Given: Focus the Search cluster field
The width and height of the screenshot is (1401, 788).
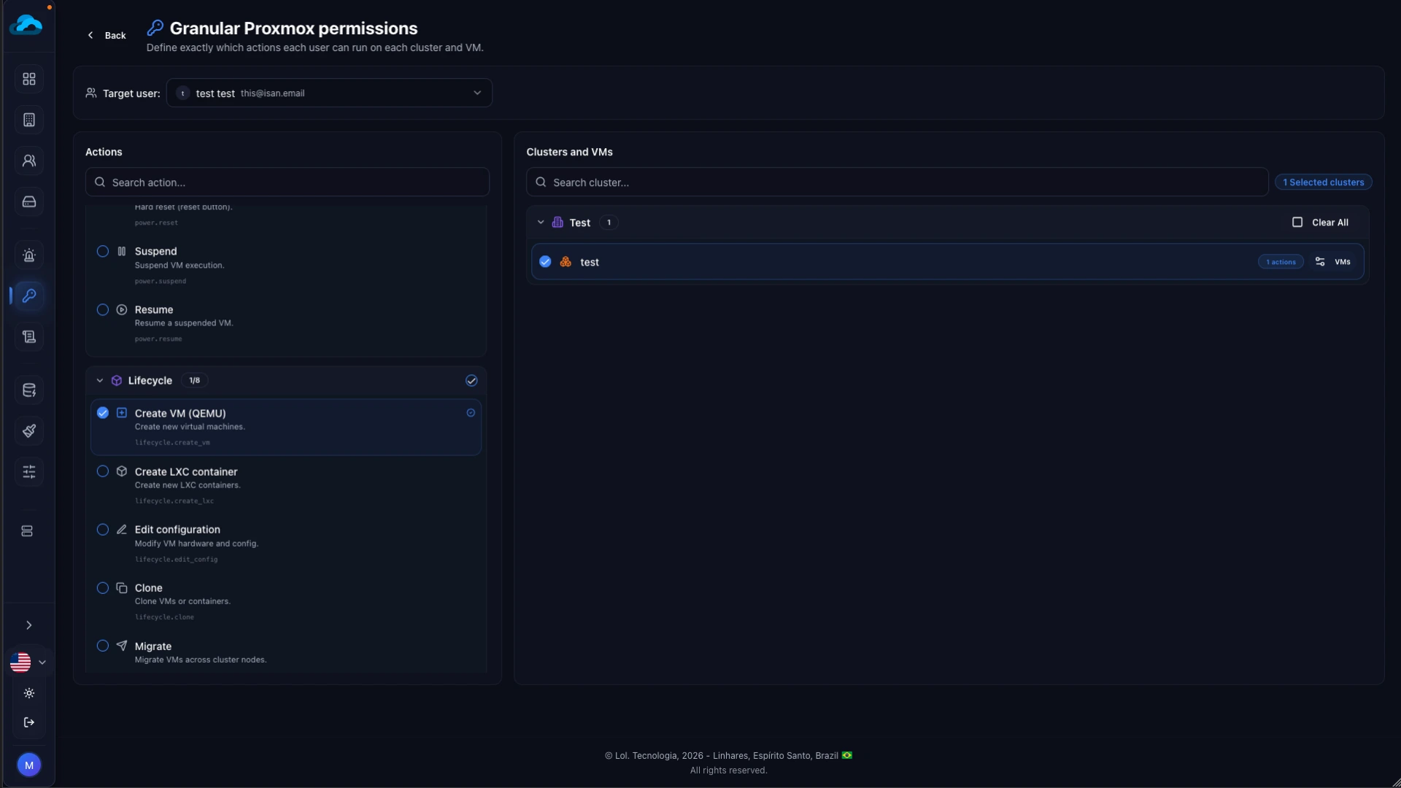Looking at the screenshot, I should [x=897, y=182].
